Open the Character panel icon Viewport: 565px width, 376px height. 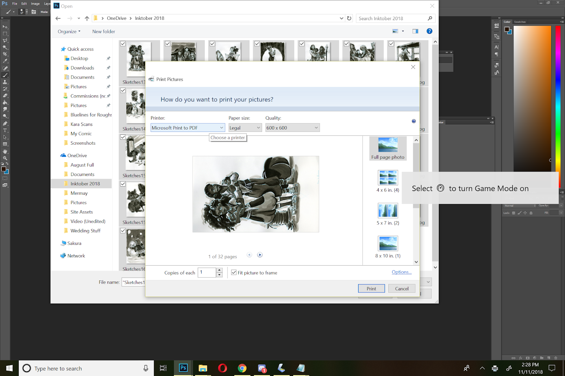[496, 47]
